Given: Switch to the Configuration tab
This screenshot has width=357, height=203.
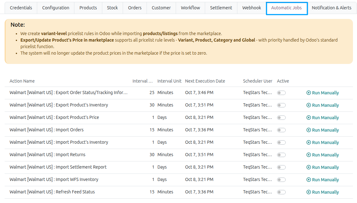Looking at the screenshot, I should (x=56, y=8).
